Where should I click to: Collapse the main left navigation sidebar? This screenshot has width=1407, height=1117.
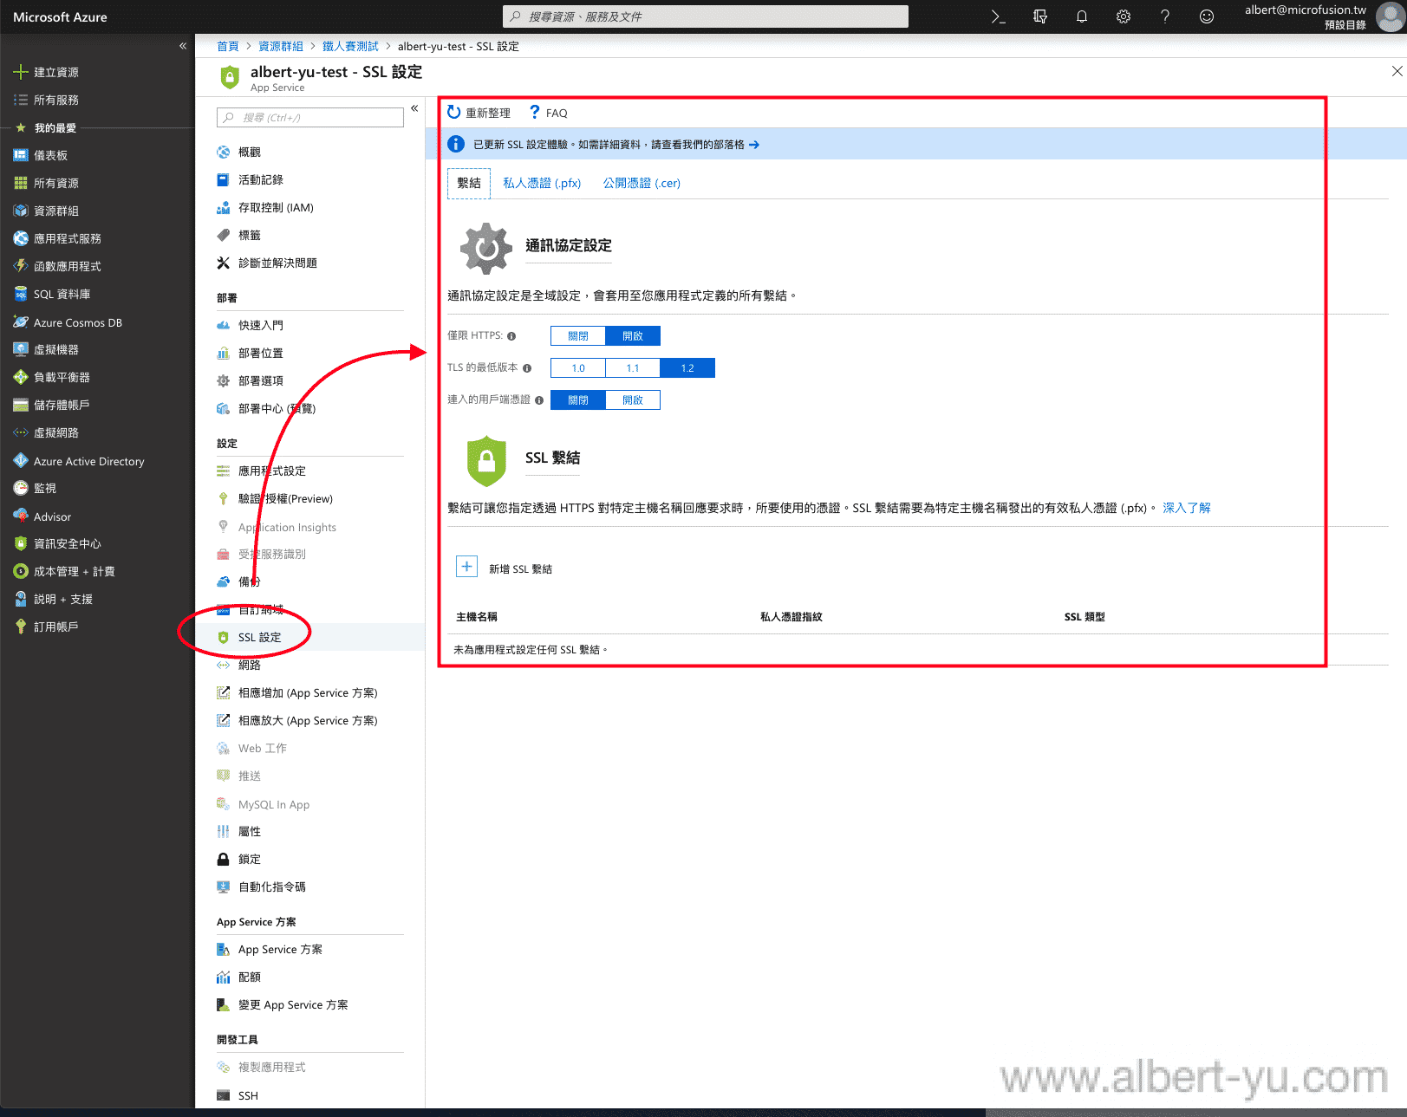pyautogui.click(x=183, y=46)
